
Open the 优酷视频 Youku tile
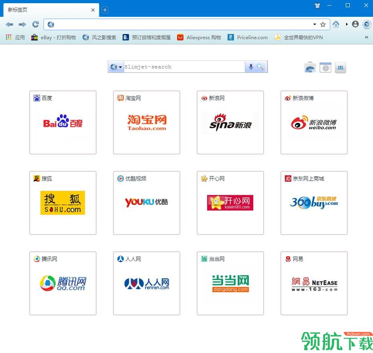coord(147,203)
